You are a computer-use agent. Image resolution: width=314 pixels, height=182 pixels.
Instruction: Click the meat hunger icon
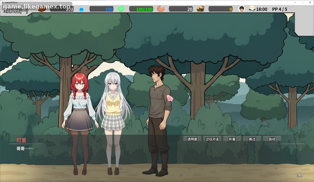click(x=42, y=9)
